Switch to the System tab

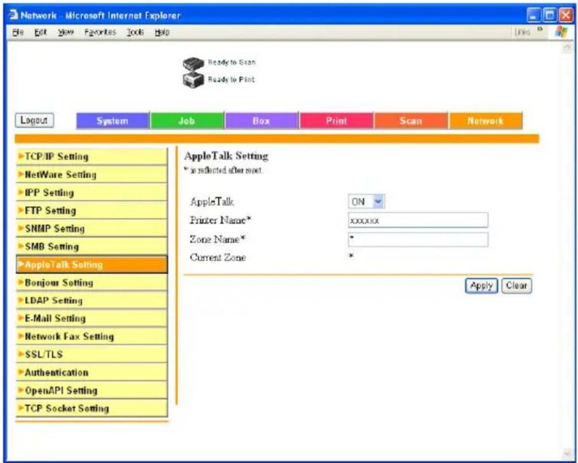(113, 121)
